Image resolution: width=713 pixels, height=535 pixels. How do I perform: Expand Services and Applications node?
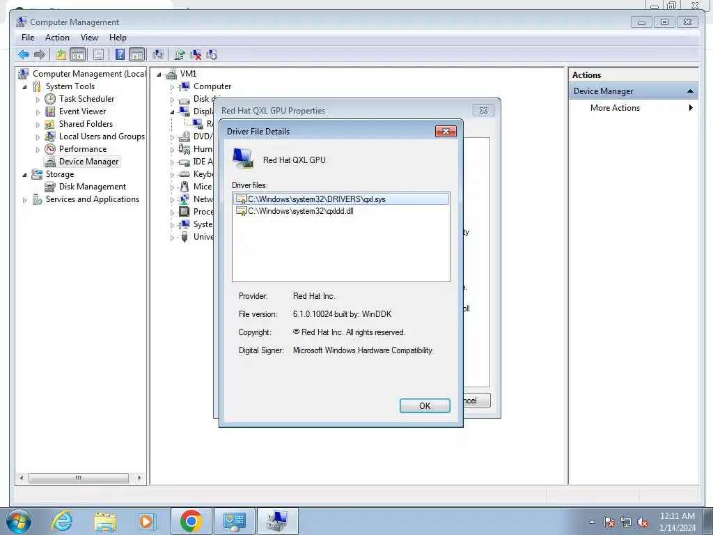point(24,200)
